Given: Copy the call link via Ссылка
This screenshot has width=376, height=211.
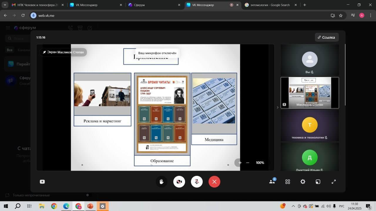Looking at the screenshot, I should 326,37.
